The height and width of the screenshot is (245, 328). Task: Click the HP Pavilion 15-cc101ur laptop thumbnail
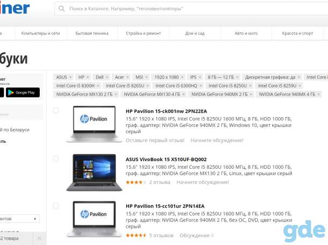pos(94,219)
